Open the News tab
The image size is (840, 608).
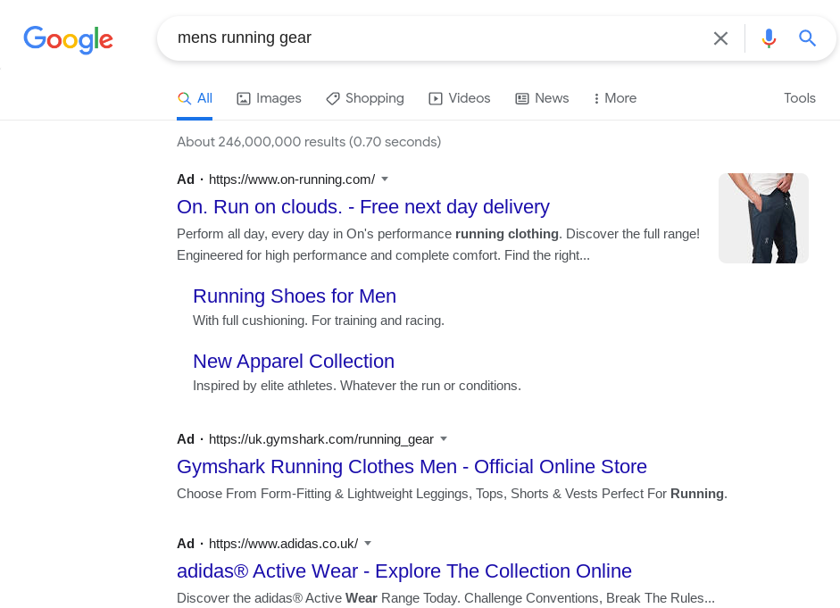(x=542, y=98)
